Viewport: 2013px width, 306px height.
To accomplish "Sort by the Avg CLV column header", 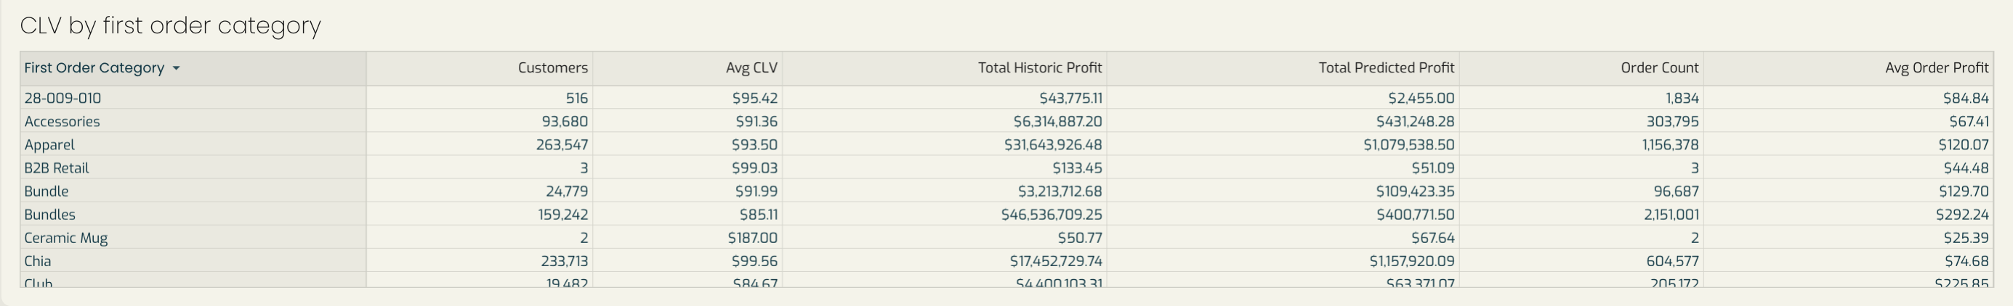I will (x=687, y=69).
